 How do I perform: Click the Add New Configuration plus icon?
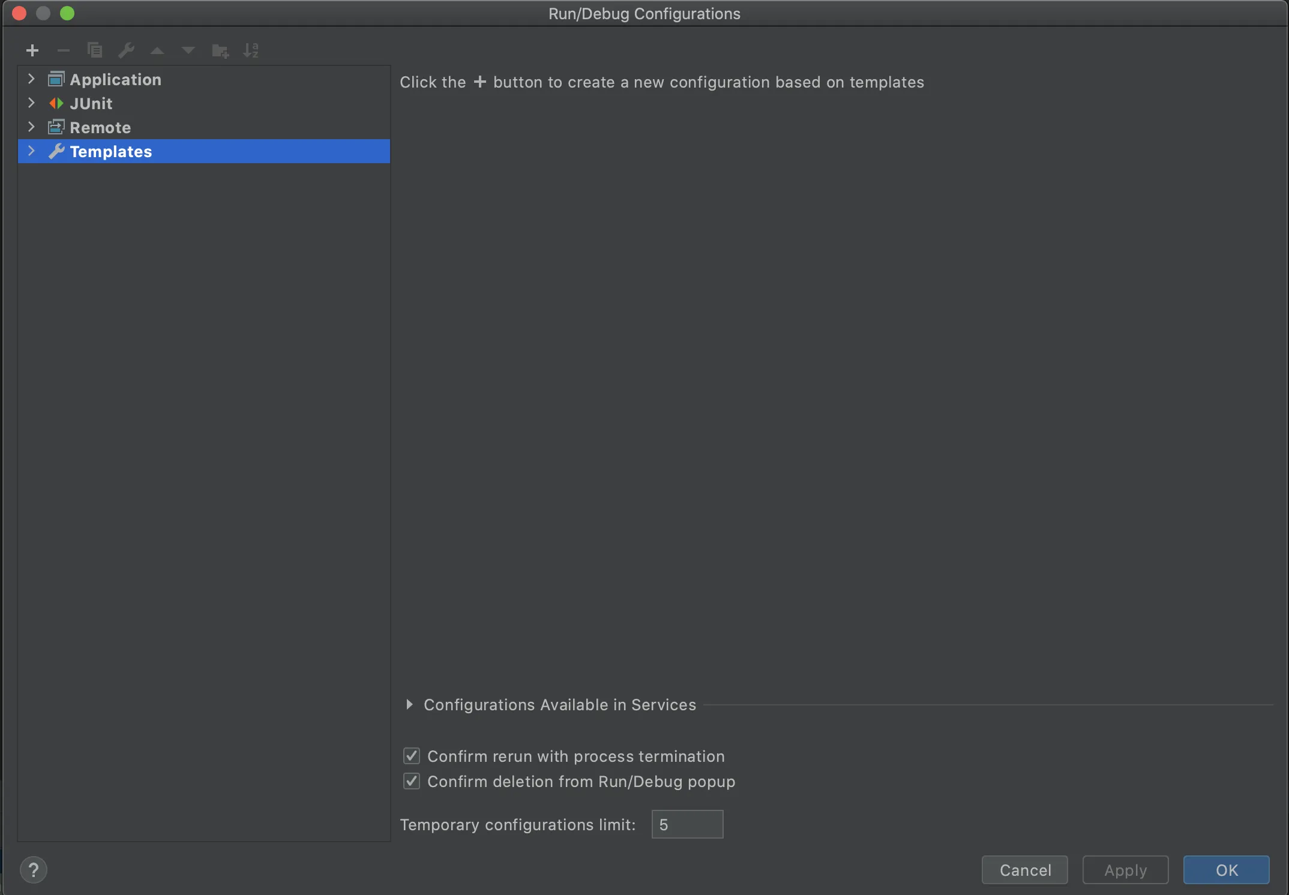pos(32,50)
